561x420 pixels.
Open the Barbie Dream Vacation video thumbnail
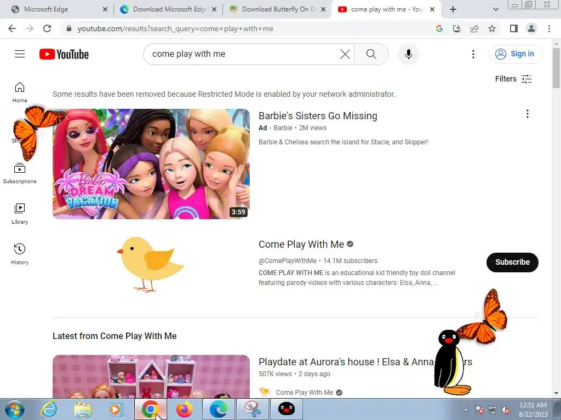tap(151, 164)
